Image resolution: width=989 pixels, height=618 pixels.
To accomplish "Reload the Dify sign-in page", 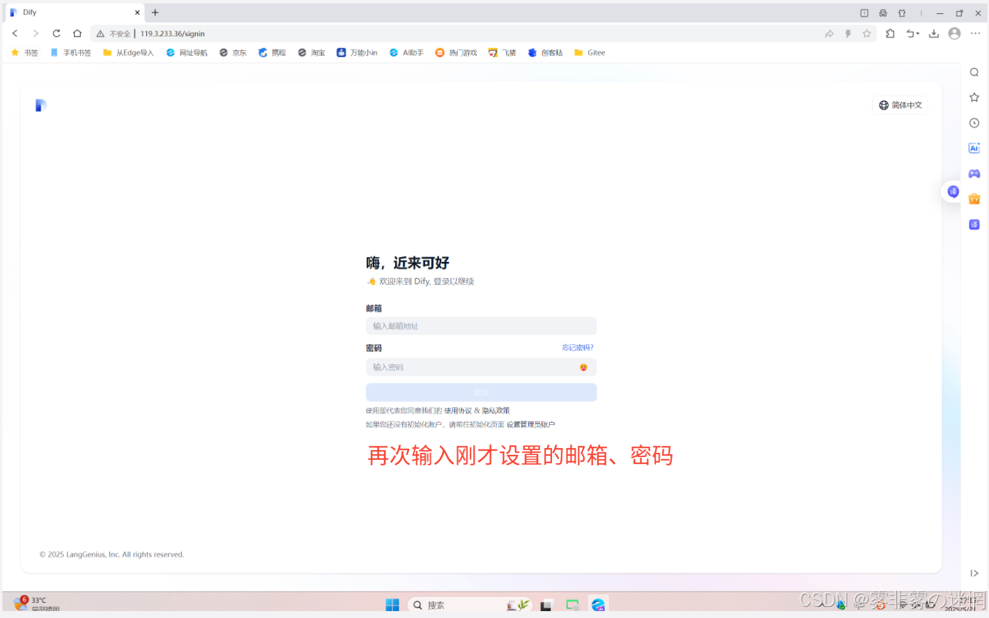I will pos(56,33).
